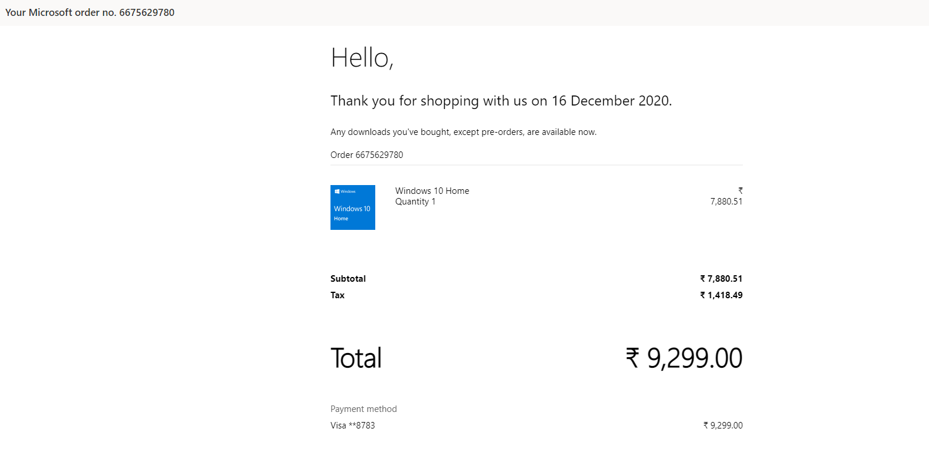Click the large 'Total' heading

coord(356,358)
